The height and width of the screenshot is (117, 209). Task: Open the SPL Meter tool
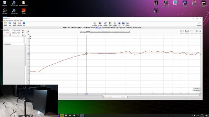point(100,24)
